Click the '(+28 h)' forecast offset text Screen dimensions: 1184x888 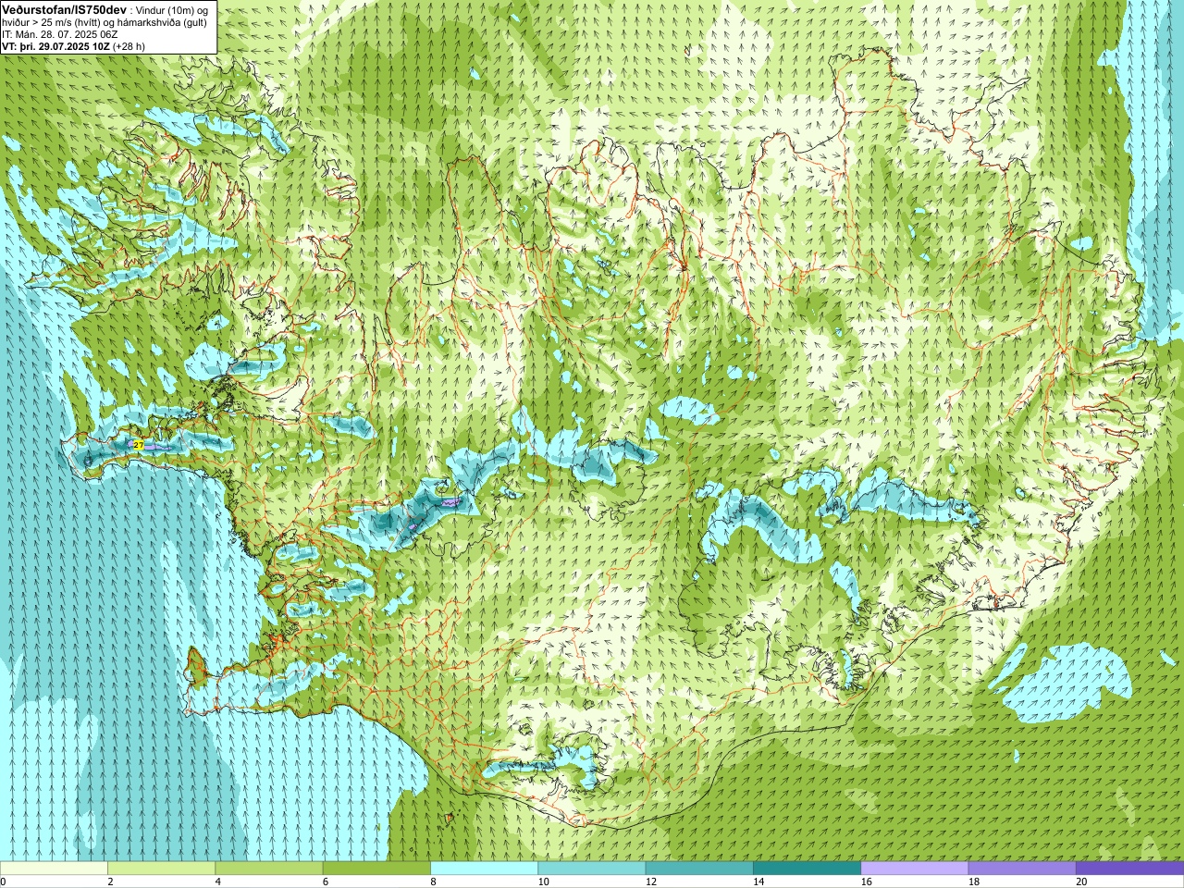click(x=129, y=46)
